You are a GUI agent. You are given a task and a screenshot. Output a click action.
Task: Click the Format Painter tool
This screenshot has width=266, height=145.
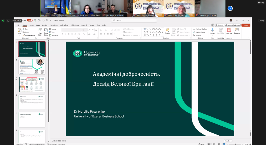29,35
